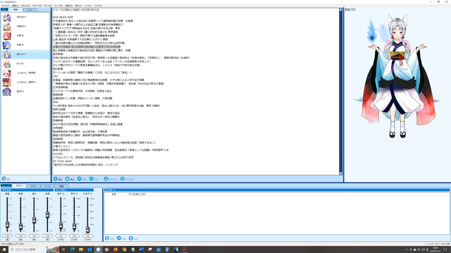Open the Windows Start menu

coord(4,250)
